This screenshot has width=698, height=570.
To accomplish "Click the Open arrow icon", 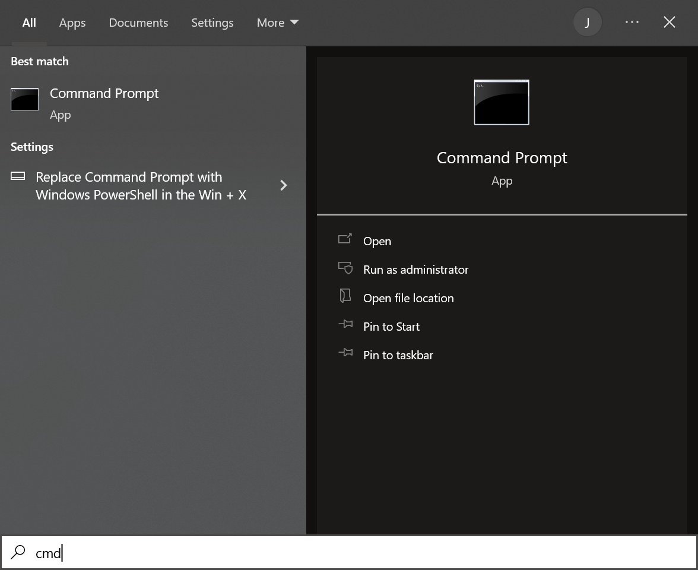I will click(345, 239).
